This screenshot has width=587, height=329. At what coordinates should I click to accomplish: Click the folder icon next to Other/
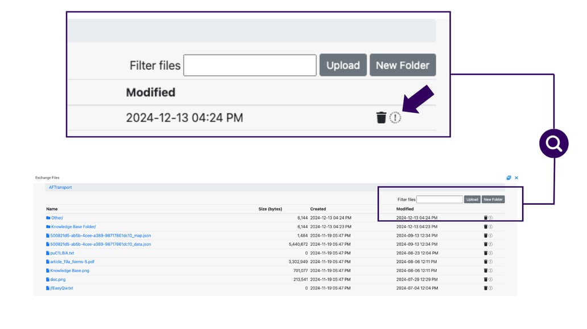[48, 218]
